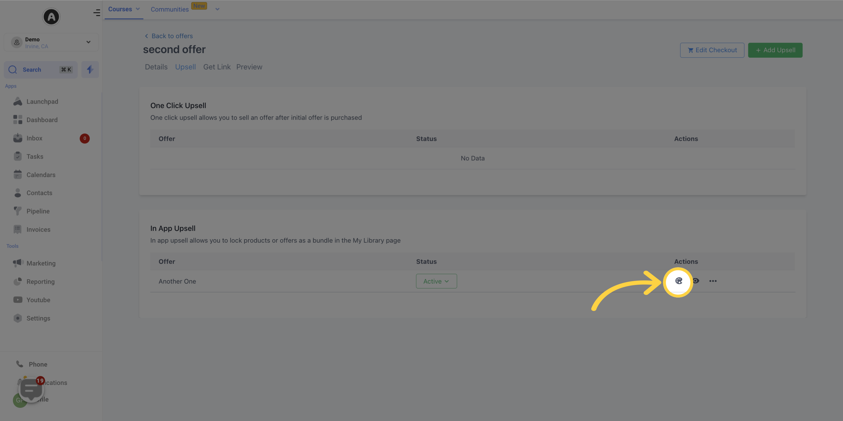The height and width of the screenshot is (421, 843).
Task: Expand the Communities dropdown menu
Action: [x=217, y=9]
